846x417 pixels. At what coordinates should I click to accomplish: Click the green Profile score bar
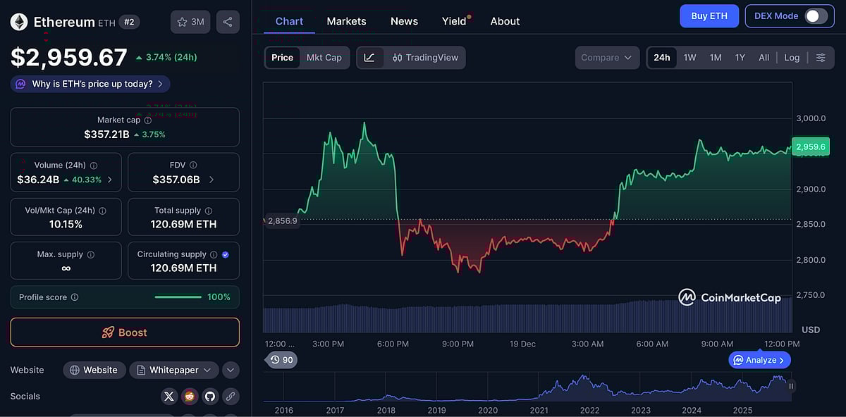[x=178, y=297]
